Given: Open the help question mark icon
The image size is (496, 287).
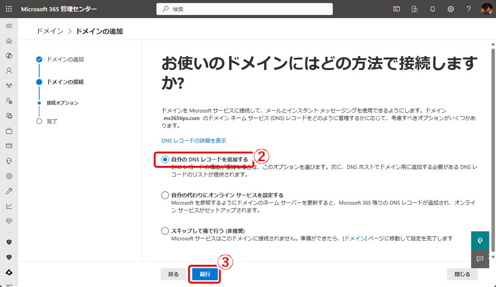Looking at the screenshot, I should pyautogui.click(x=469, y=9).
